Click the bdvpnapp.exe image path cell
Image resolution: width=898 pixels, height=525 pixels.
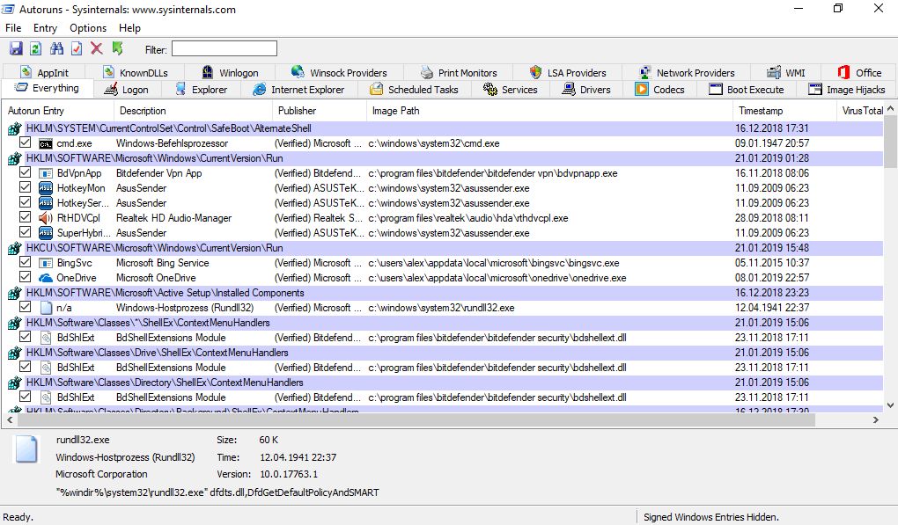click(492, 173)
